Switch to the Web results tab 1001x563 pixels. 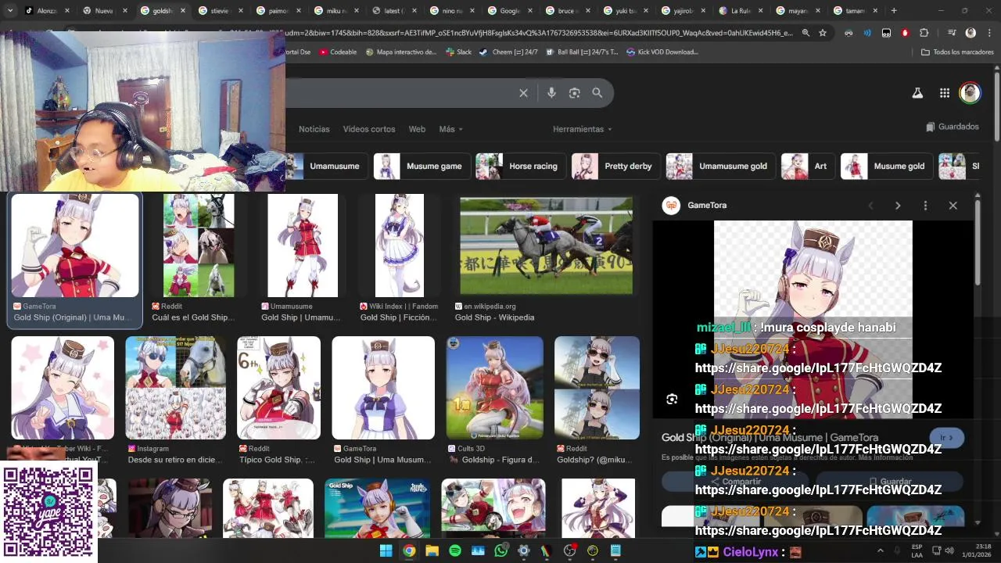click(417, 129)
